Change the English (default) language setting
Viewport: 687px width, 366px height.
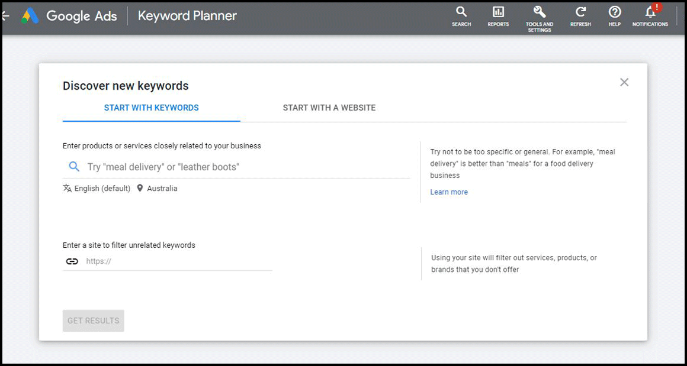(x=102, y=189)
